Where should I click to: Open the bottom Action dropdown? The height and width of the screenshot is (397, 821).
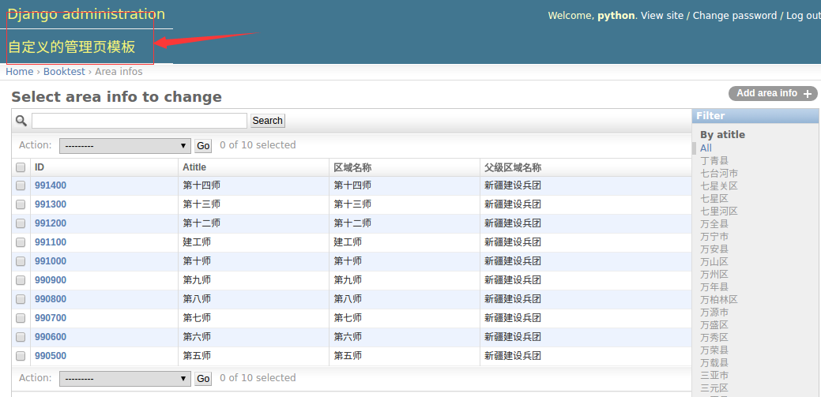coord(125,379)
